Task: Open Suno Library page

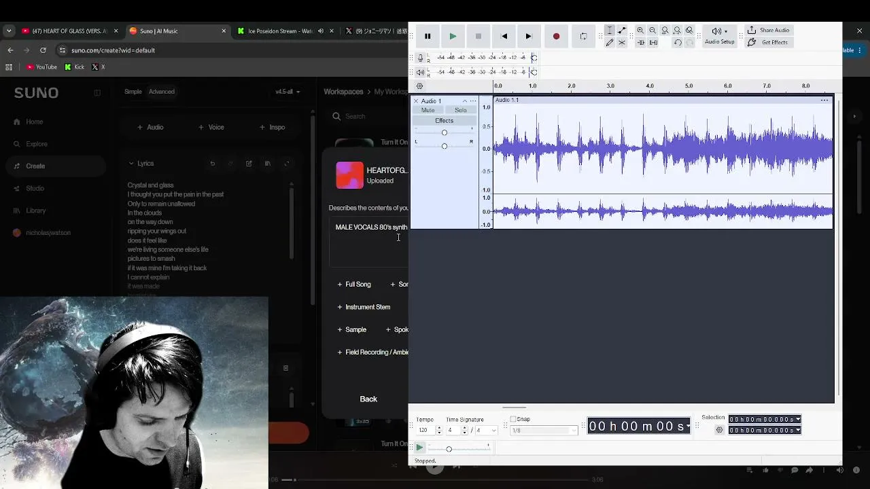Action: coord(30,211)
